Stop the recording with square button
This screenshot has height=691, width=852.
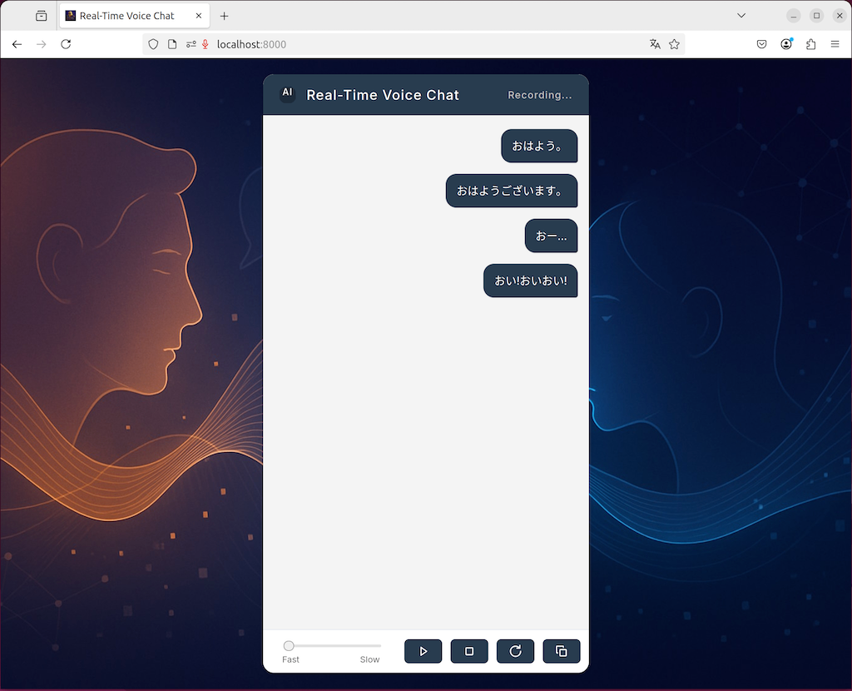click(x=469, y=651)
